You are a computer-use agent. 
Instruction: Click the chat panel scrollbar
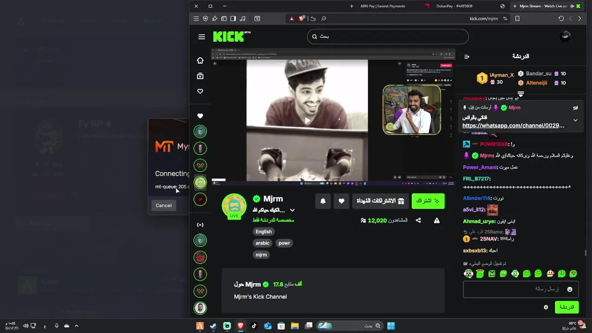[586, 253]
